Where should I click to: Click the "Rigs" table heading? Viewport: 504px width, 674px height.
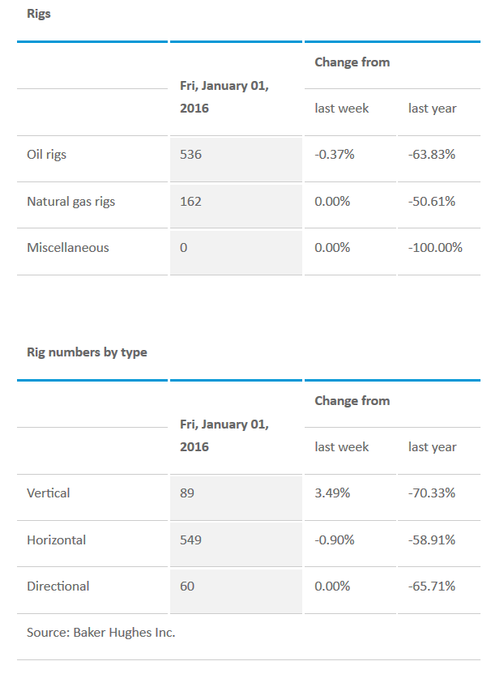click(x=38, y=14)
